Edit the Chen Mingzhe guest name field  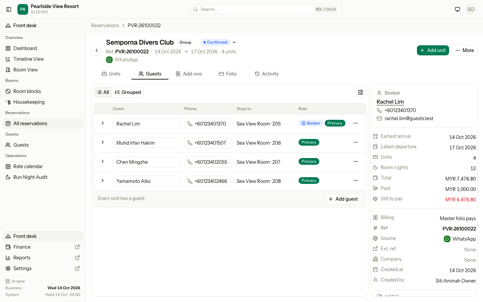(x=146, y=162)
